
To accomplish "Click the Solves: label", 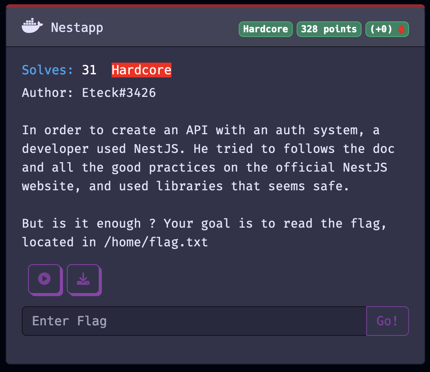I will (47, 70).
